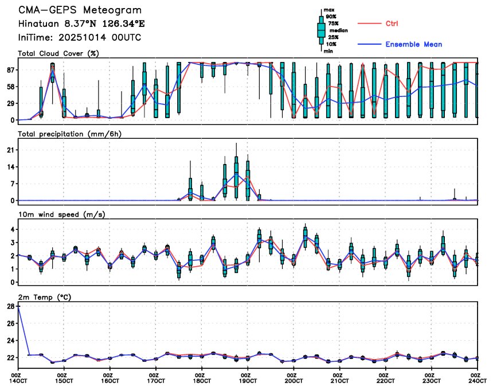Click the 28 tick on temperature axis
This screenshot has width=493, height=390.
click(10, 307)
